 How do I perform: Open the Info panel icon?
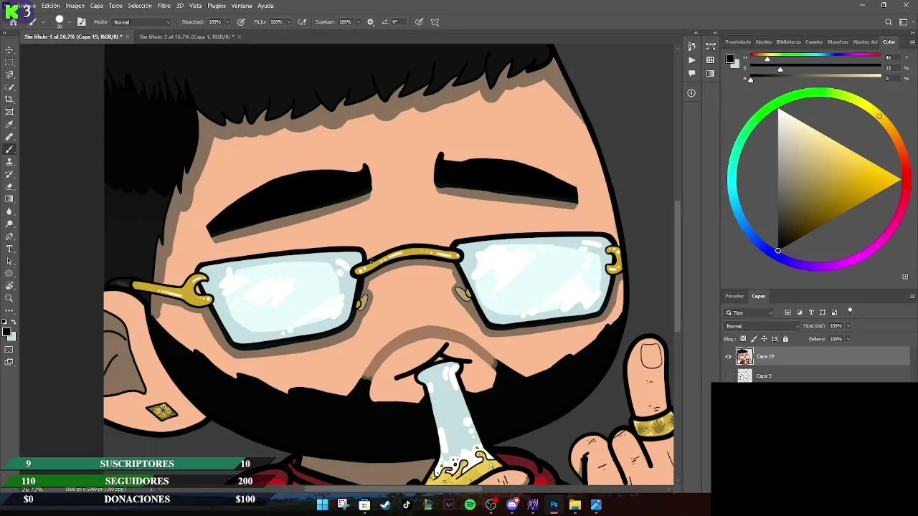tap(691, 93)
